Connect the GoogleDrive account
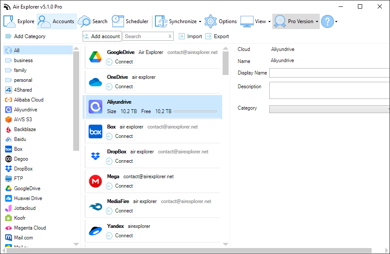 coord(120,62)
